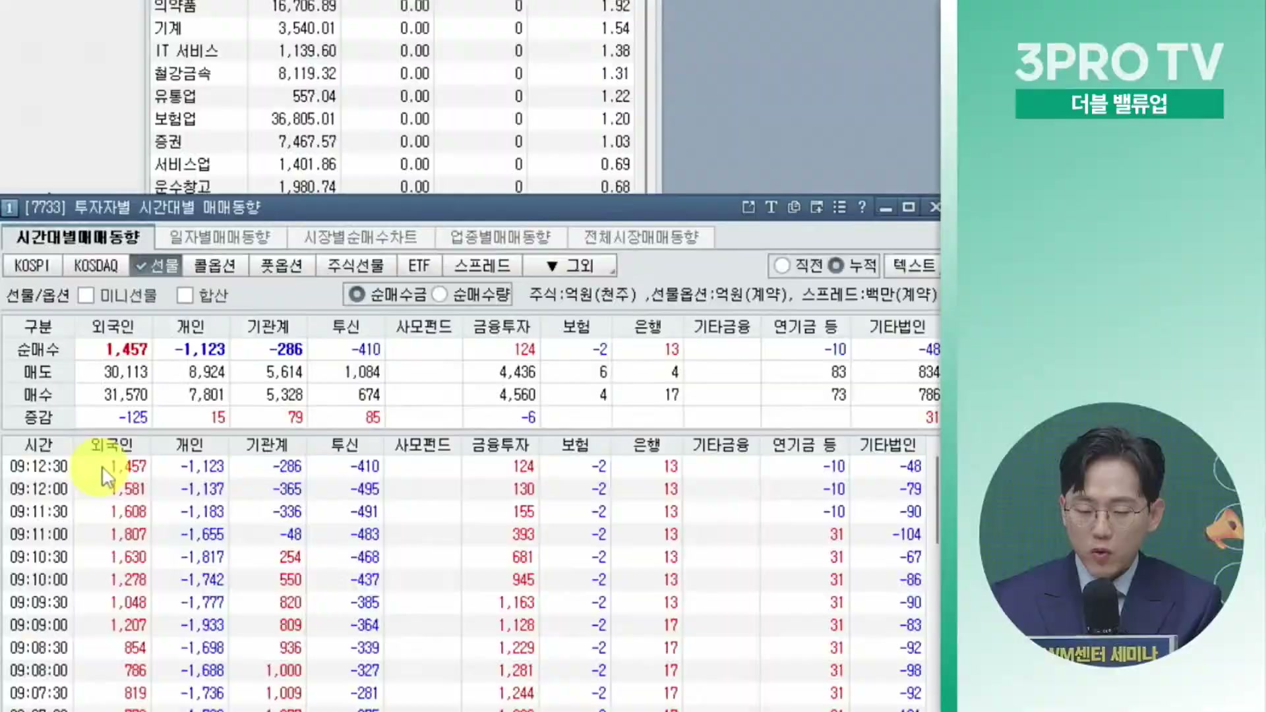The width and height of the screenshot is (1266, 712).
Task: Click the 텍스트 button
Action: [913, 266]
